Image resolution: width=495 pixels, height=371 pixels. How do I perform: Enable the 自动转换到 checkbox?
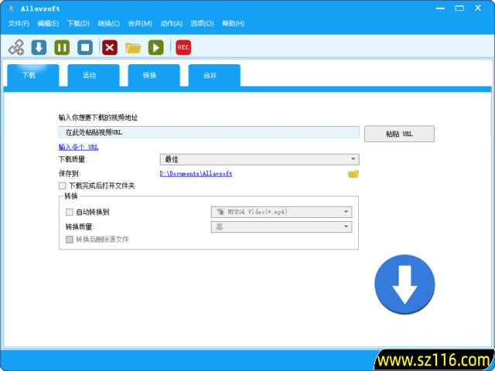tap(69, 213)
